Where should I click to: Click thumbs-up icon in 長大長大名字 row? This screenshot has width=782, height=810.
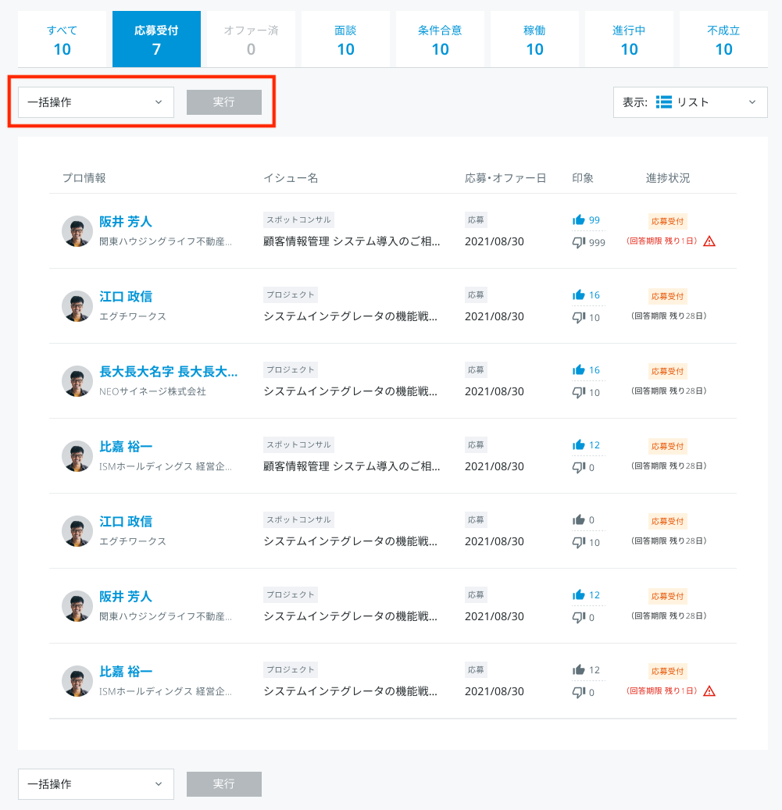579,369
